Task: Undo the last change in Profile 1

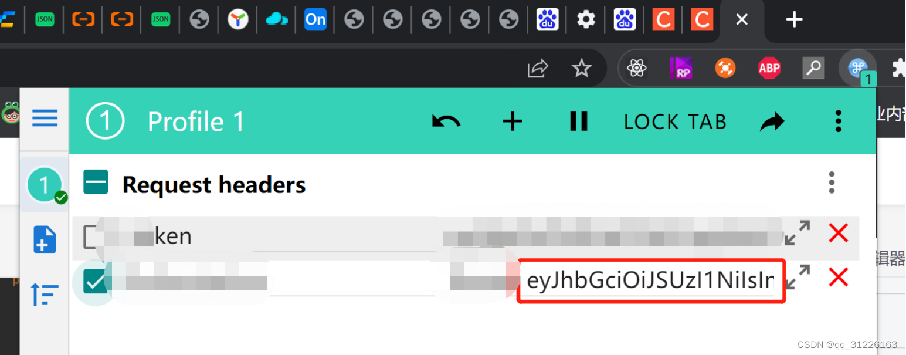Action: click(446, 121)
